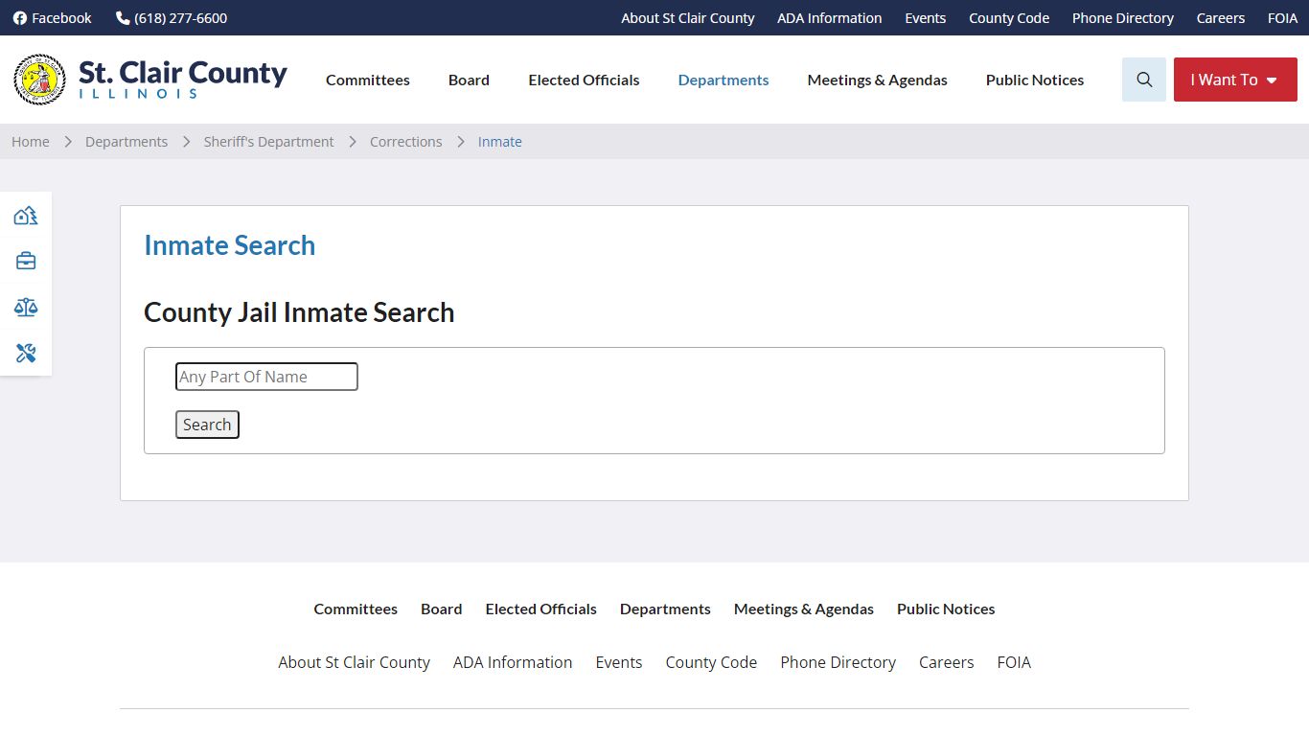Screen dimensions: 1309x736
Task: Click the Inmate Search page heading
Action: click(230, 245)
